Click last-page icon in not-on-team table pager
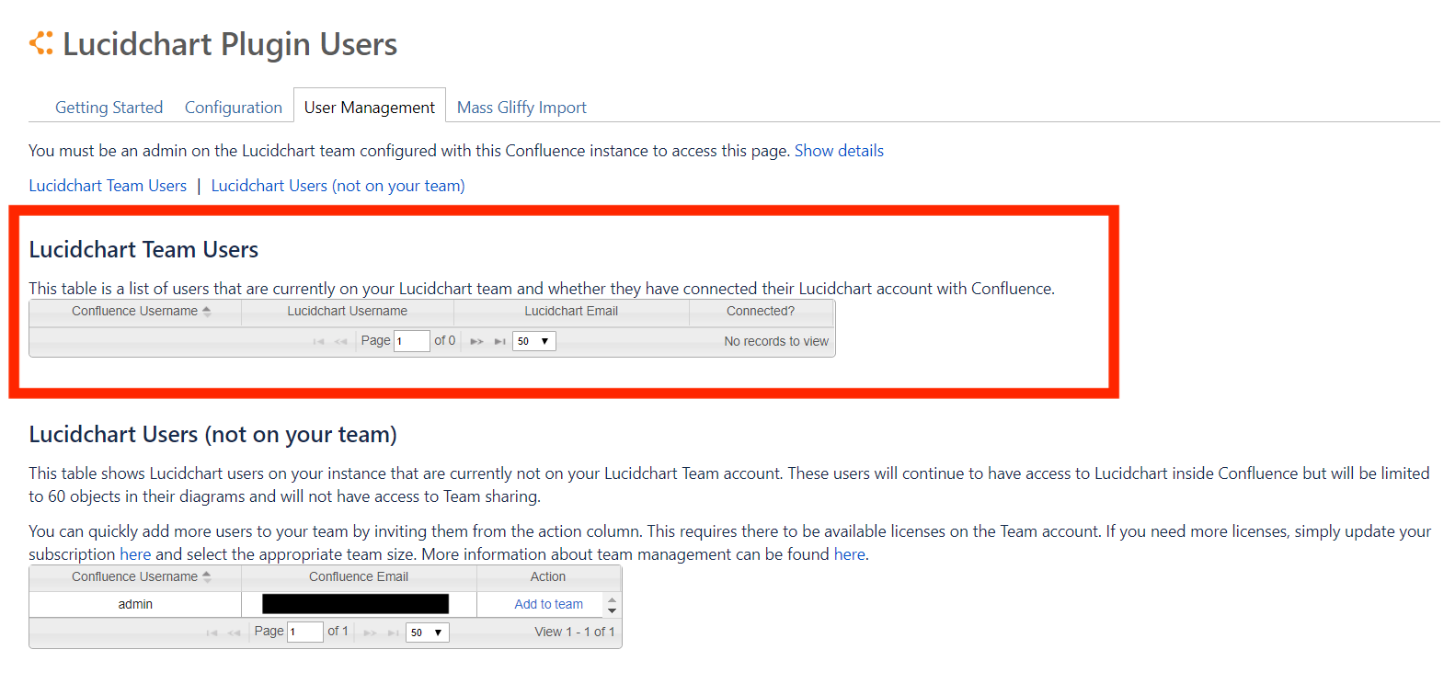The height and width of the screenshot is (684, 1455). 393,633
